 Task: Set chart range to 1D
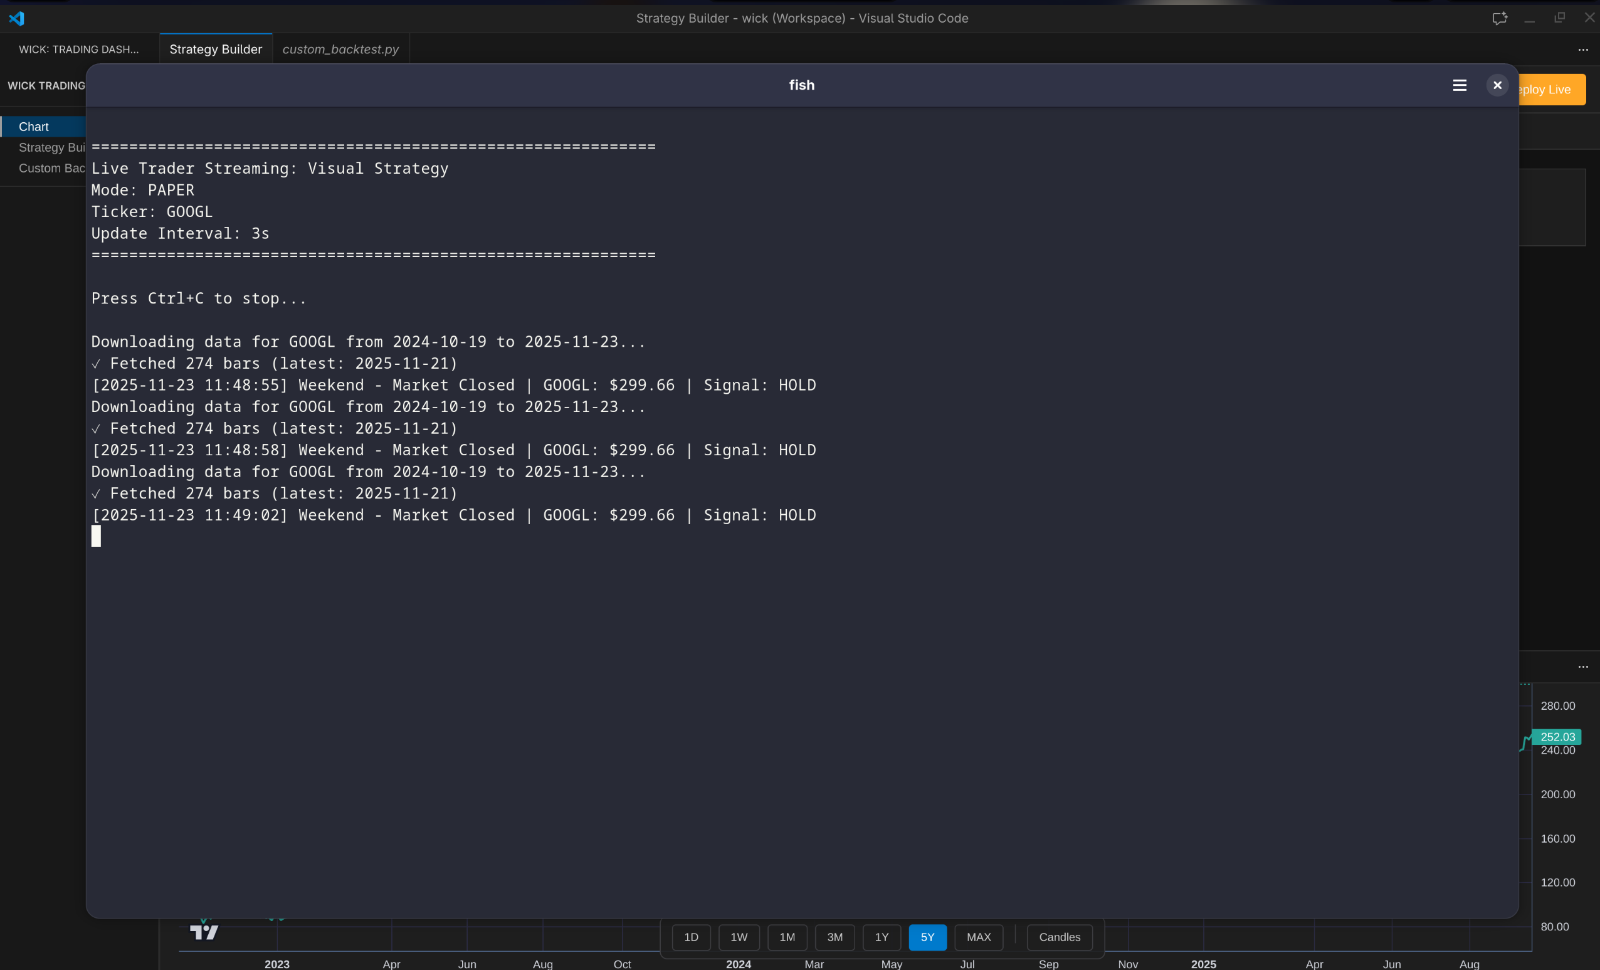pyautogui.click(x=691, y=937)
